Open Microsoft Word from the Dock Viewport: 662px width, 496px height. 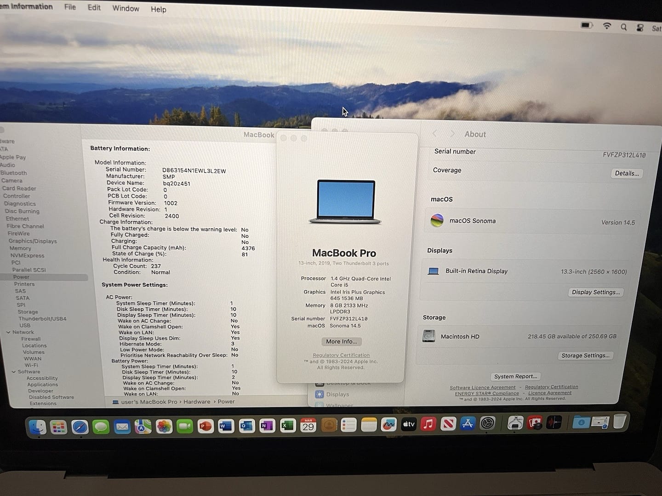coord(226,426)
